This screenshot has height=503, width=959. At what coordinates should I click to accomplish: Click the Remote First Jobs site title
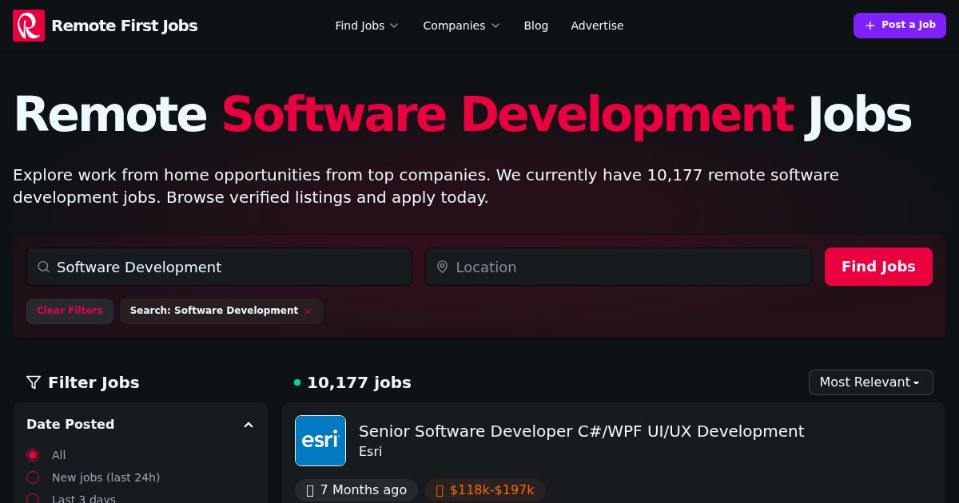coord(125,26)
